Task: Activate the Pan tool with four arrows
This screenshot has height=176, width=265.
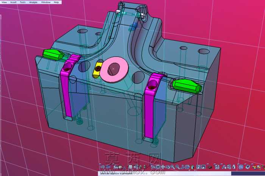Action: coord(163,167)
